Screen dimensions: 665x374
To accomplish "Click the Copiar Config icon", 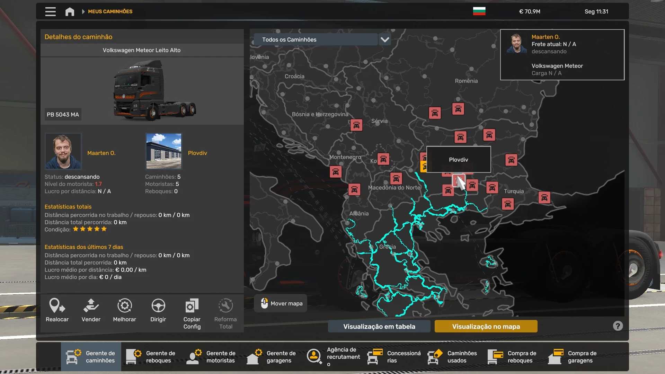I will [x=192, y=306].
